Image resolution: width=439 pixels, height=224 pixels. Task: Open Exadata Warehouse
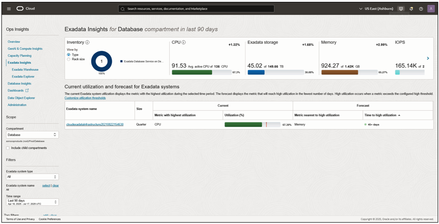[x=25, y=70]
